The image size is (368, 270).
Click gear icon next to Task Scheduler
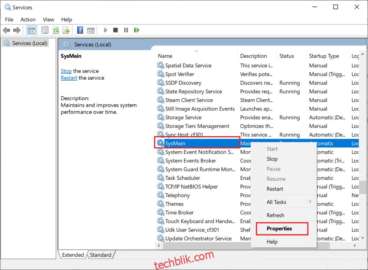(x=161, y=177)
